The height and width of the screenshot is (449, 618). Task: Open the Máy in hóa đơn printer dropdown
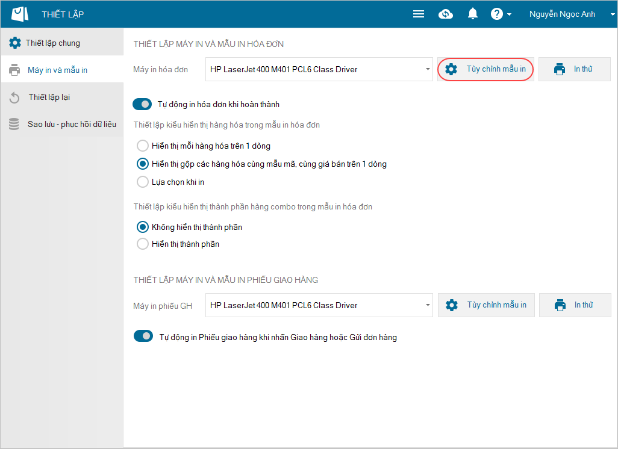319,69
